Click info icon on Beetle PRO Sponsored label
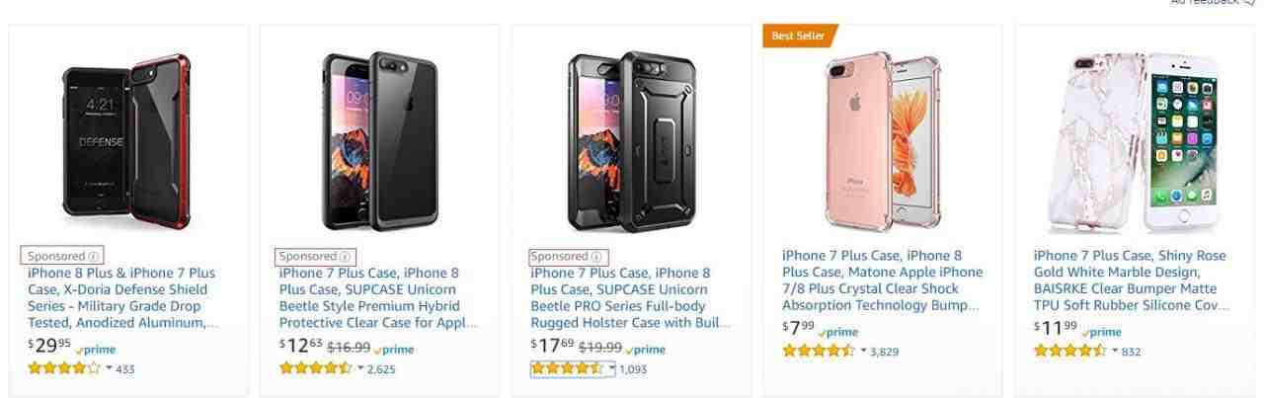 (595, 257)
